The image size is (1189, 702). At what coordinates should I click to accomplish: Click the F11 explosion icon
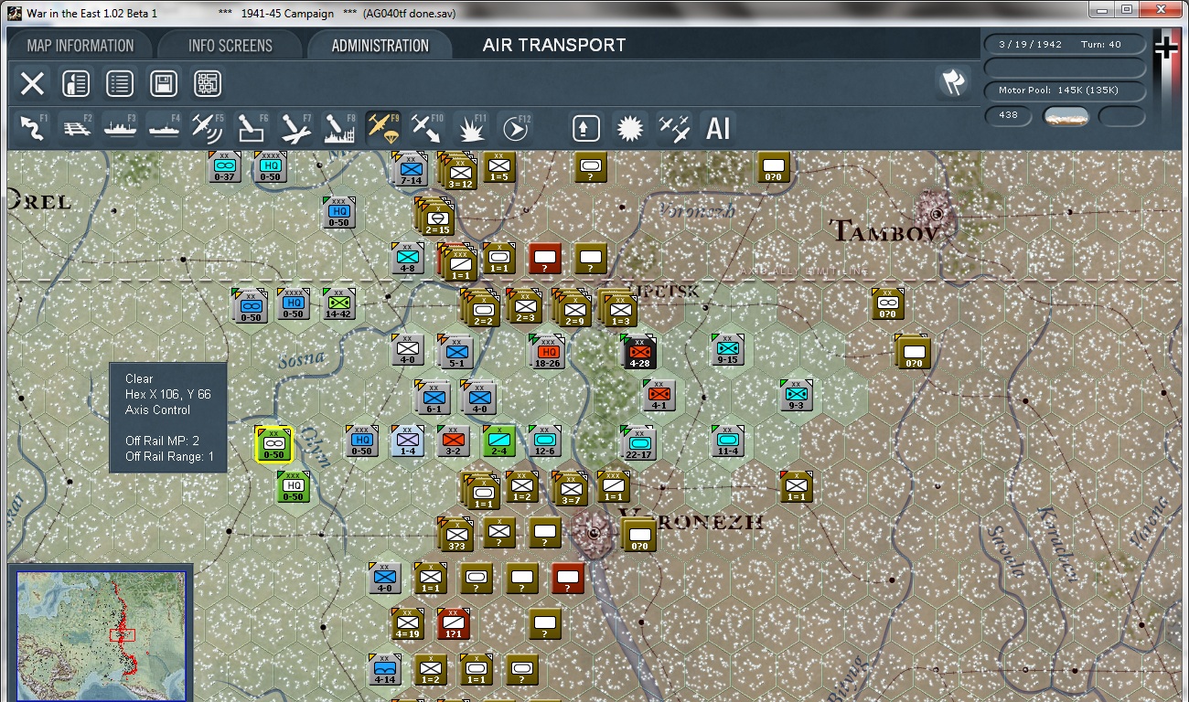[471, 129]
